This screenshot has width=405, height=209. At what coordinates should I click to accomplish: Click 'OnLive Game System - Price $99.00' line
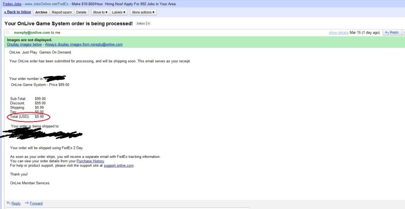click(x=40, y=85)
